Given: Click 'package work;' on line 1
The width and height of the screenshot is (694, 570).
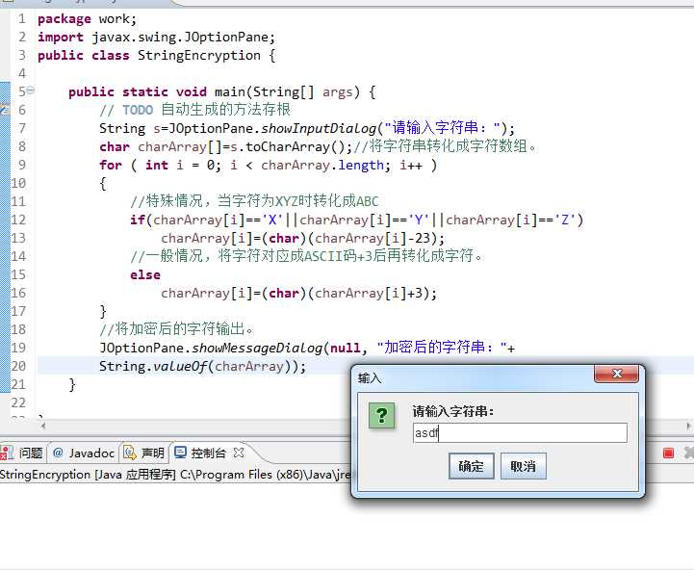Looking at the screenshot, I should [x=88, y=19].
